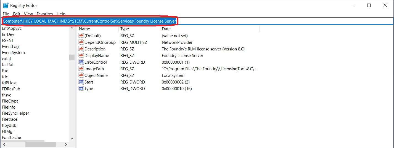Select the FileCrypt key in tree
This screenshot has height=148, width=394.
tap(10, 101)
